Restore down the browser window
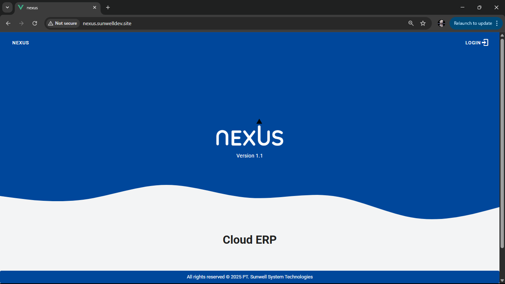This screenshot has width=505, height=284. pos(479,7)
